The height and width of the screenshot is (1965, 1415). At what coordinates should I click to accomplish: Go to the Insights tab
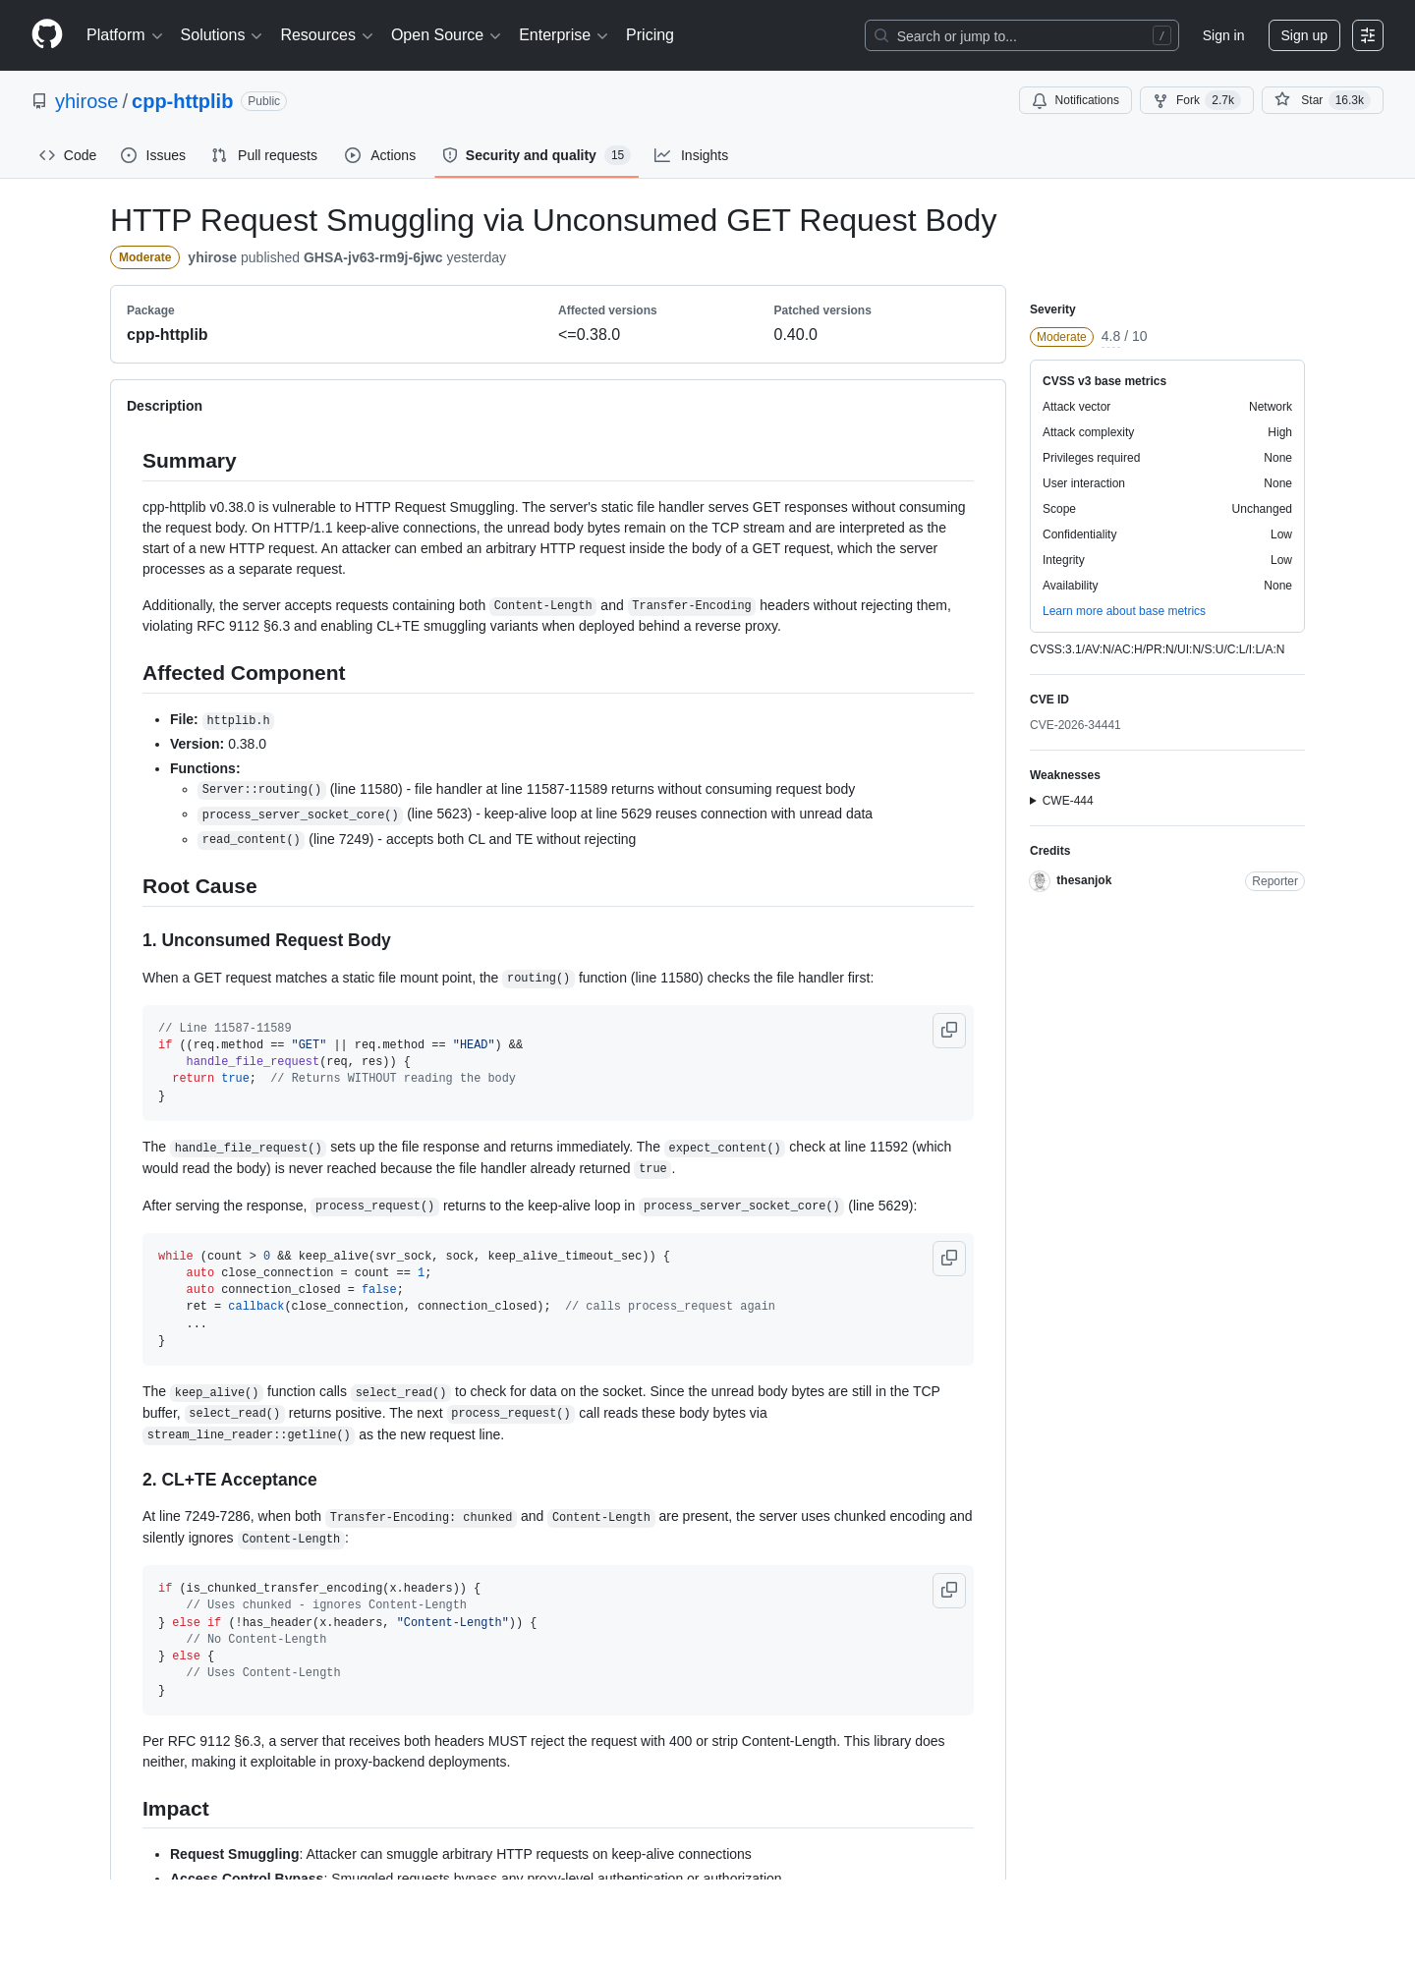tap(692, 155)
